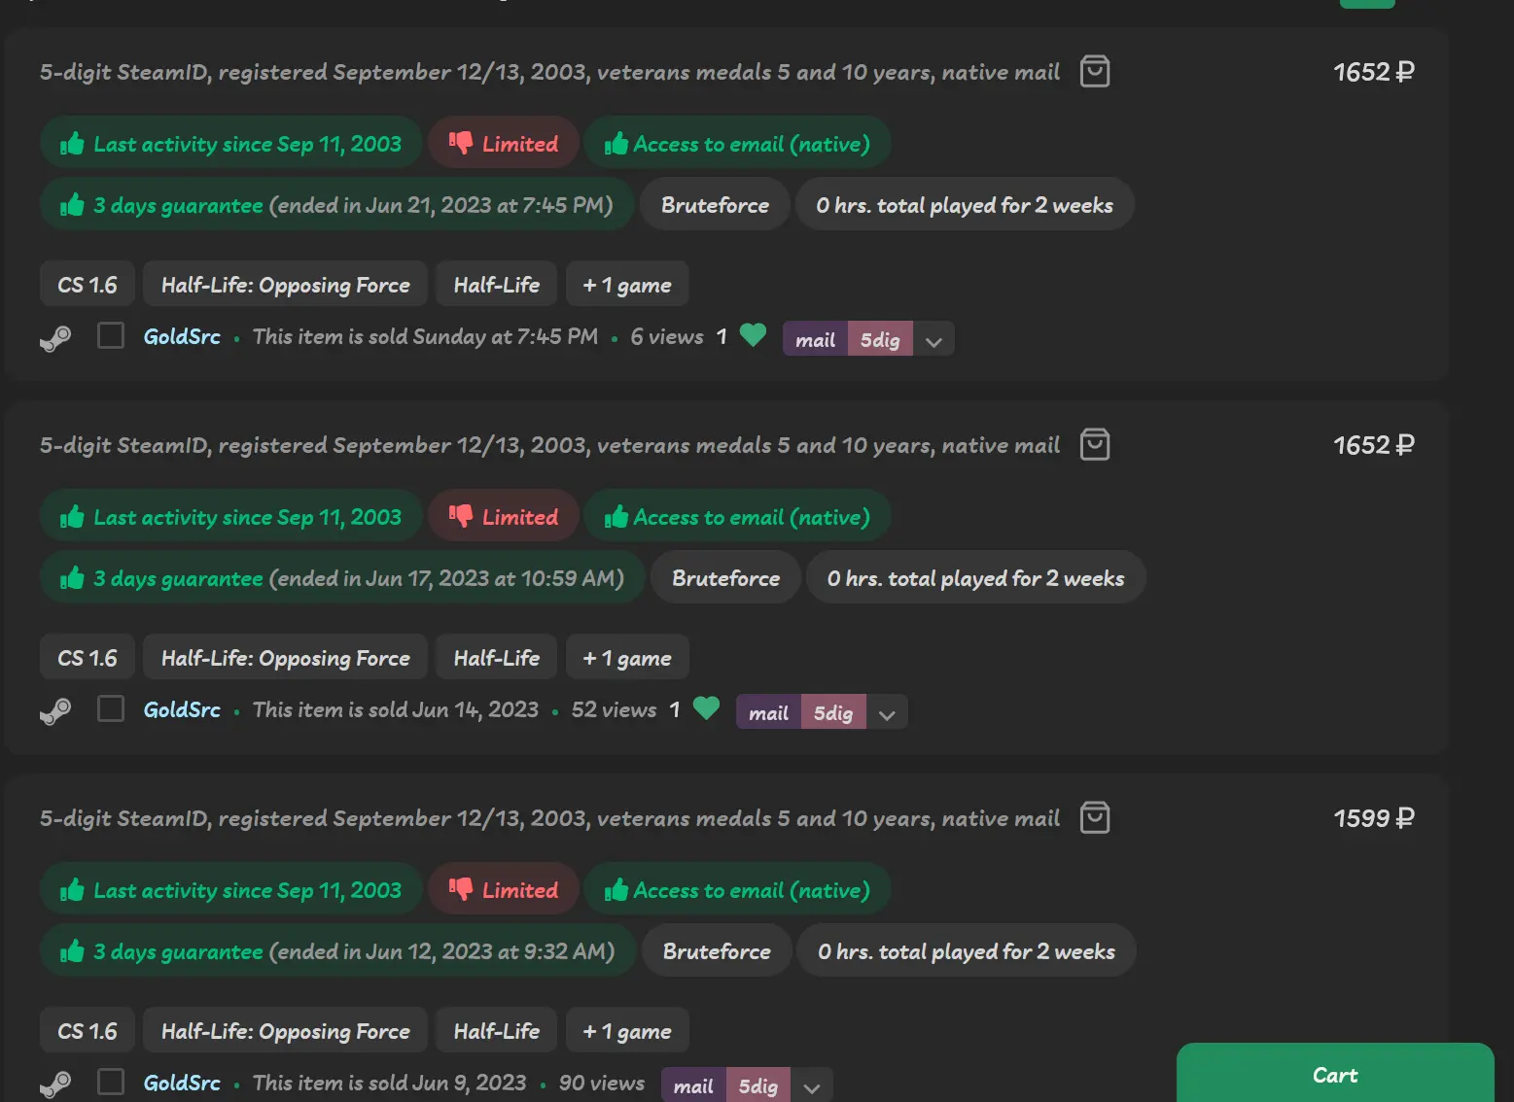
Task: Like the listing with 6 views using heart icon
Action: (753, 335)
